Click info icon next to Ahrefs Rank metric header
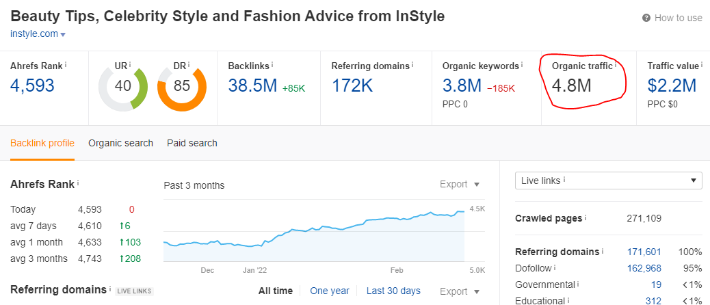 pos(66,65)
